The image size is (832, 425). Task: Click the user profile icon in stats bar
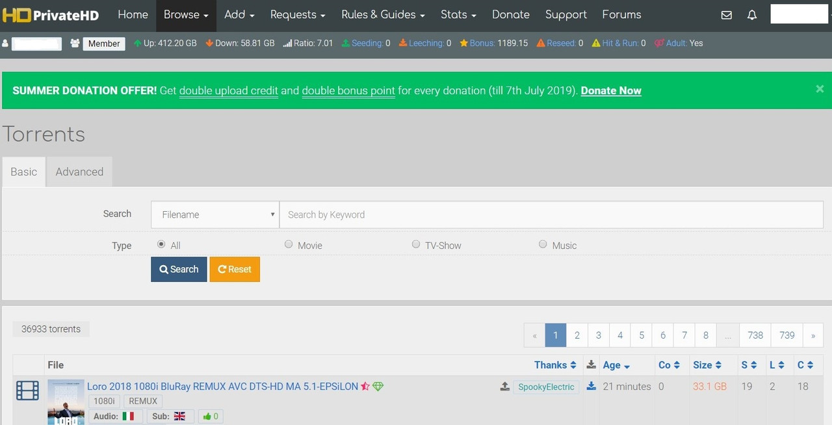point(5,44)
